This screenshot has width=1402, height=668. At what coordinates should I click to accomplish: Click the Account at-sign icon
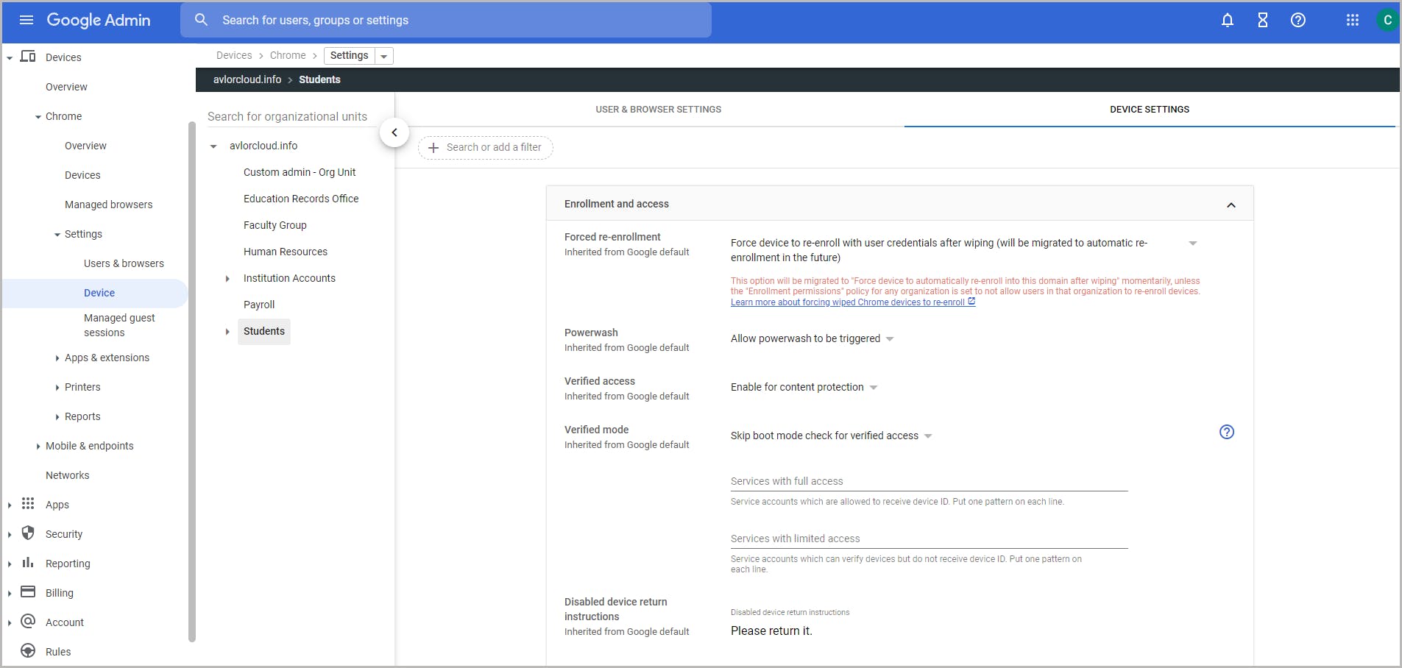(x=28, y=622)
